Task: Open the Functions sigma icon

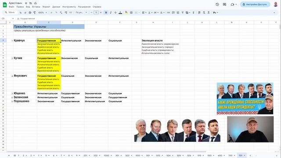Action: click(x=193, y=13)
